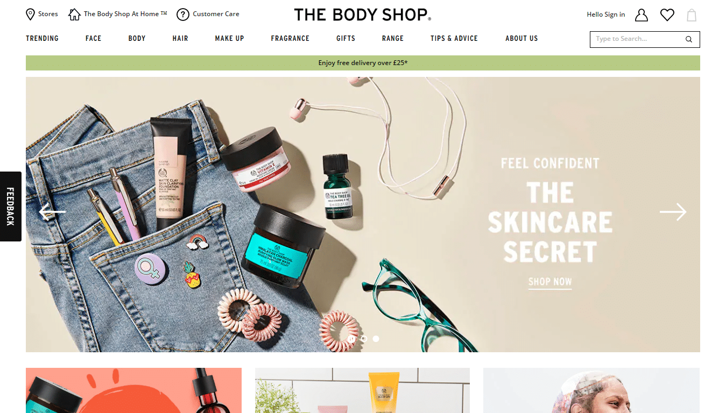The width and height of the screenshot is (726, 413).
Task: Select the first carousel dot indicator
Action: coord(351,339)
